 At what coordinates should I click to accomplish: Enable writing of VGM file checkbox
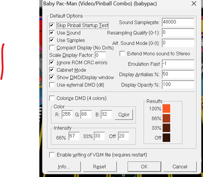[52, 155]
